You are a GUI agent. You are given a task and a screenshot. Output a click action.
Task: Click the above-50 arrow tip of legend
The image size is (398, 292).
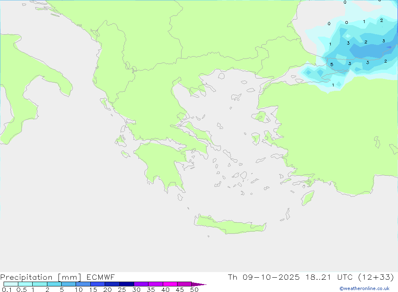coord(199,284)
